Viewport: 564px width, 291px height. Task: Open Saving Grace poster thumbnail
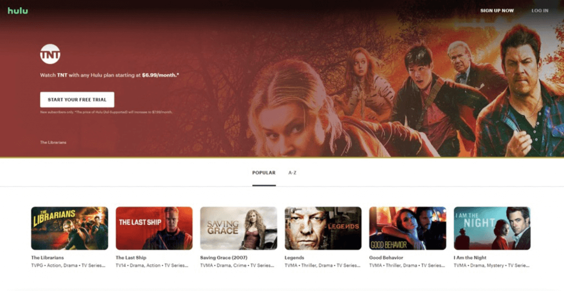pos(238,228)
